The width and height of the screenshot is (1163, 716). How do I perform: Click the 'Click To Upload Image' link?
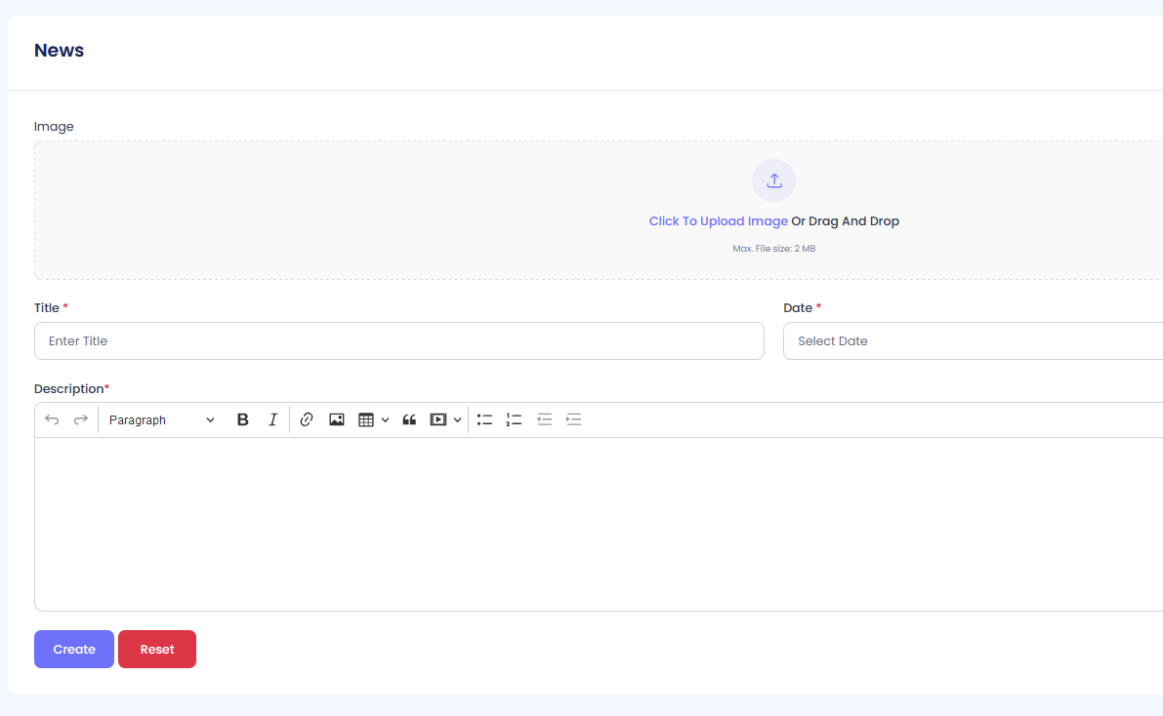point(718,221)
